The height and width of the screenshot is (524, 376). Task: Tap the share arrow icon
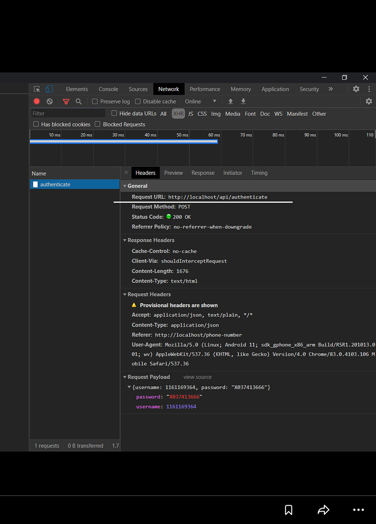pos(323,510)
